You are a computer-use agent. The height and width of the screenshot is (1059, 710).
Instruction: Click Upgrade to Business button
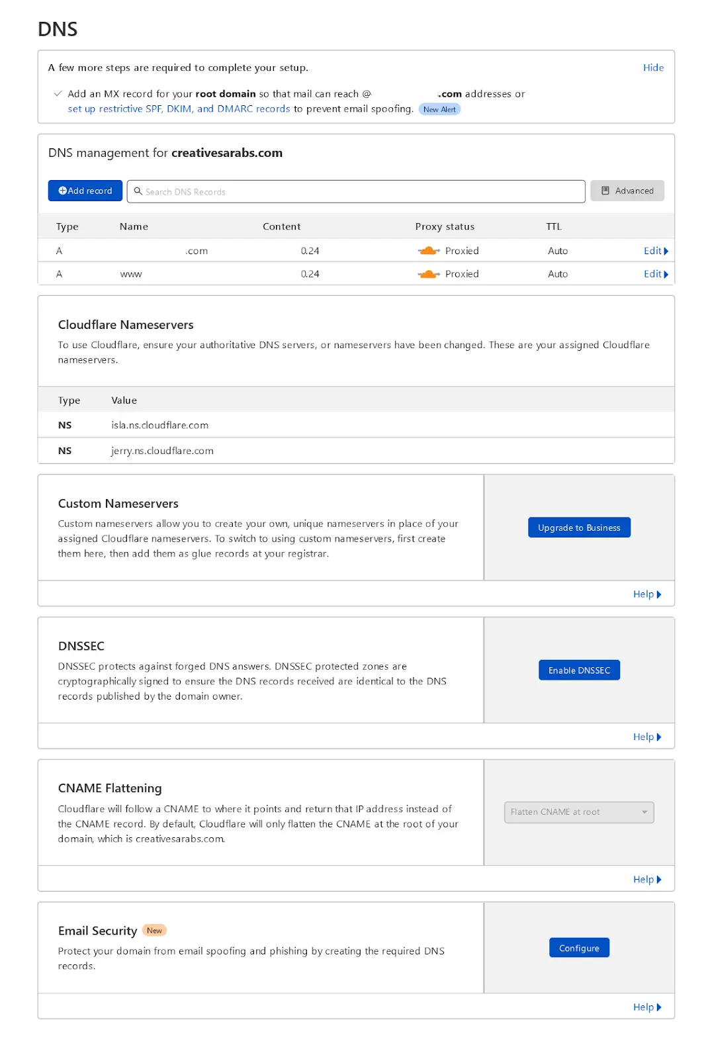point(578,528)
